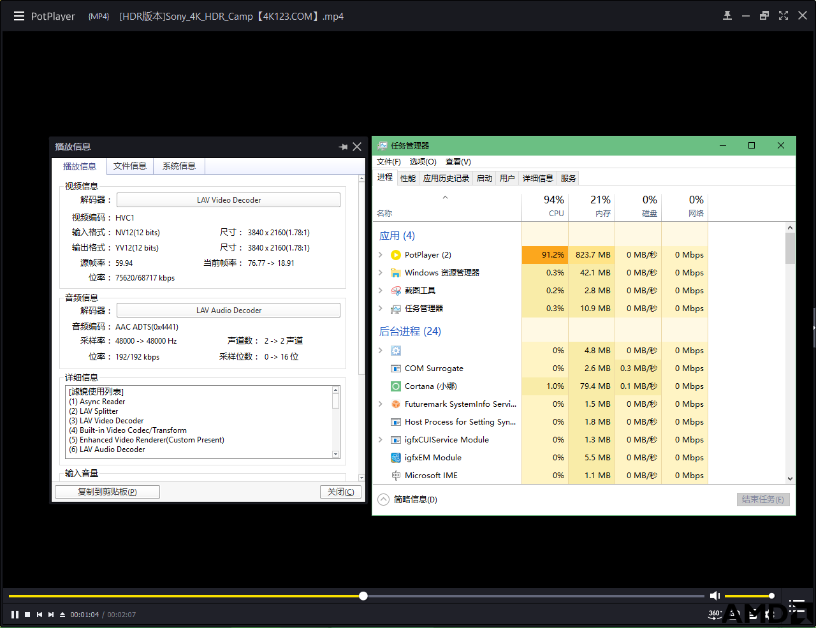Skip to the next track
Viewport: 816px width, 628px height.
[51, 615]
